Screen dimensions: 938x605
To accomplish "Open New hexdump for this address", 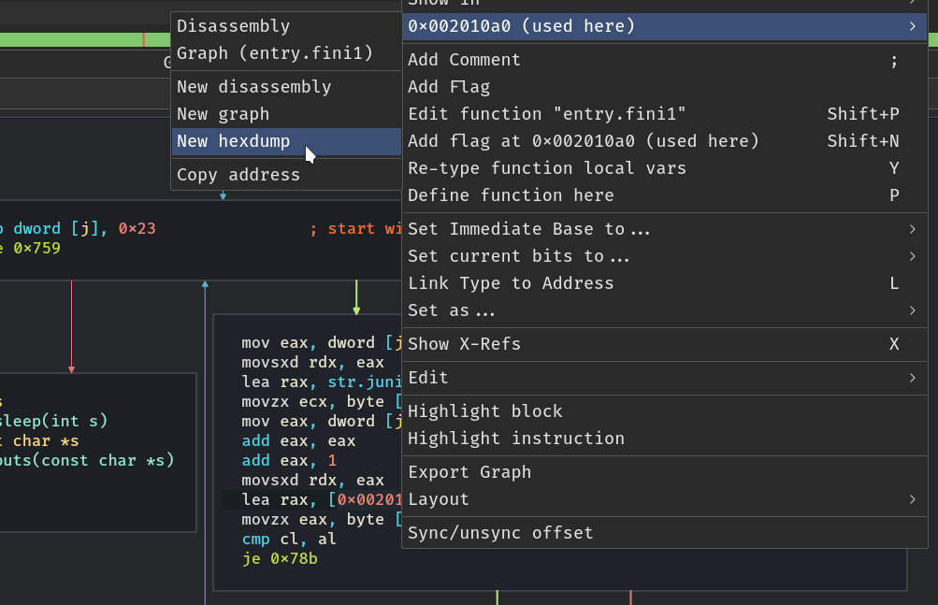I will pos(234,141).
